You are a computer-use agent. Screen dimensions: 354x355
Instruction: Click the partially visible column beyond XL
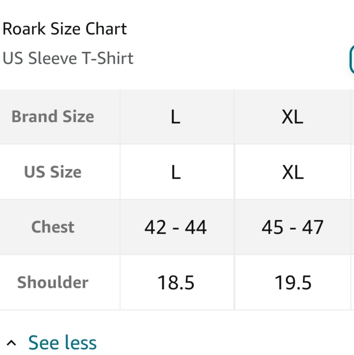[x=352, y=199]
